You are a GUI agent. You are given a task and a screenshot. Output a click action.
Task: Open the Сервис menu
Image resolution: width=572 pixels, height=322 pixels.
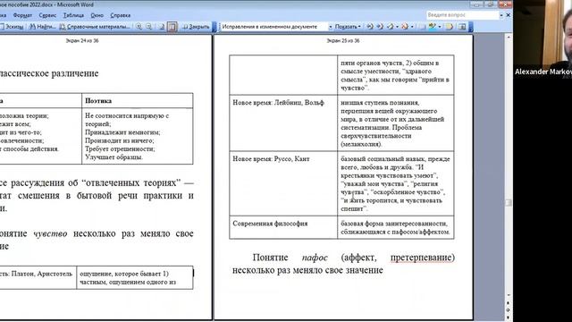(x=47, y=15)
